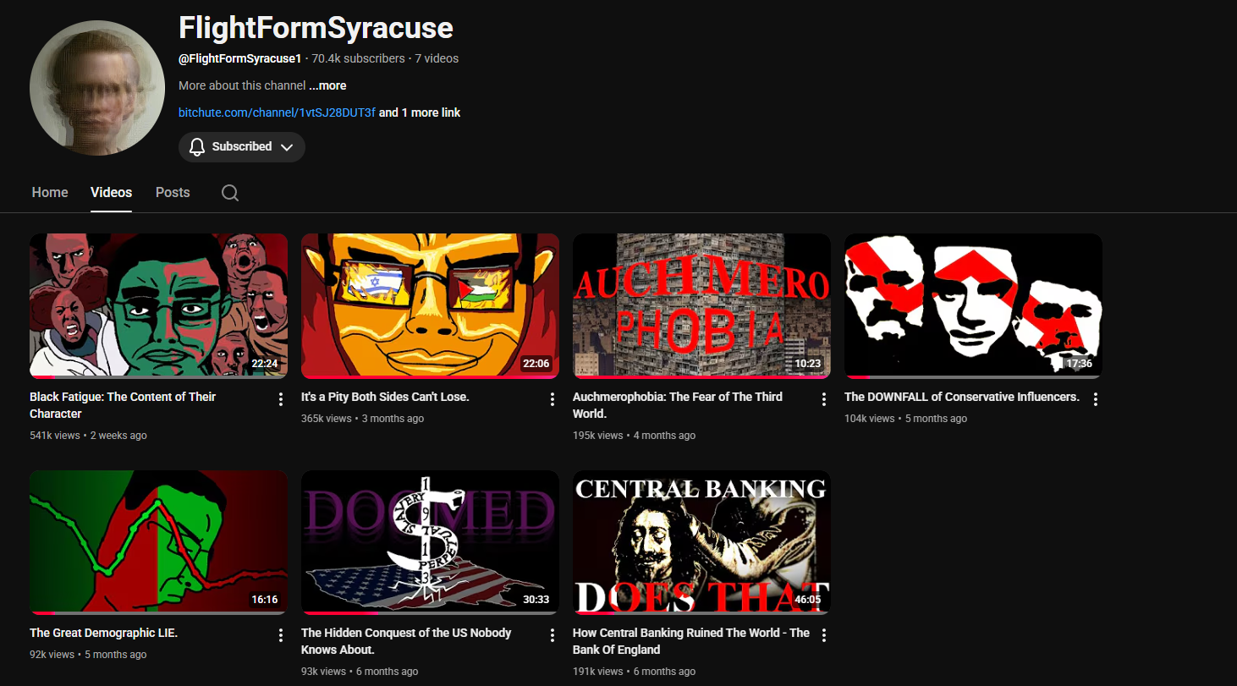Open 'How Central Banking Ruined The World' title
Viewport: 1237px width, 686px height.
pos(691,641)
